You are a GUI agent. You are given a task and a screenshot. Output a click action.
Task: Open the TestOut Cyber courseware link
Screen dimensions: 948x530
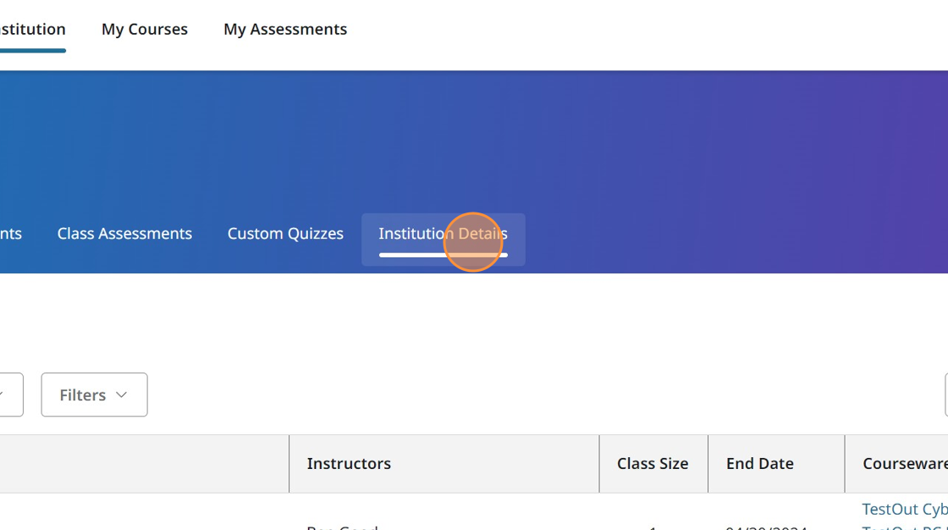coord(904,509)
